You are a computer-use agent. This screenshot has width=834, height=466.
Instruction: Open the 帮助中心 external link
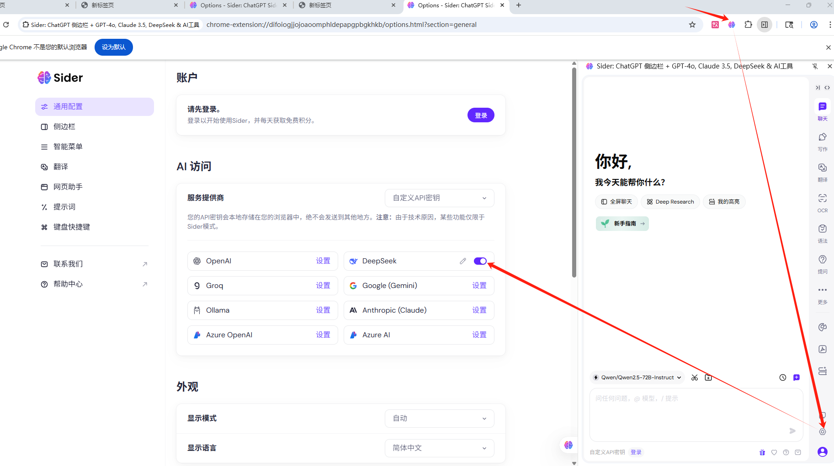point(95,284)
